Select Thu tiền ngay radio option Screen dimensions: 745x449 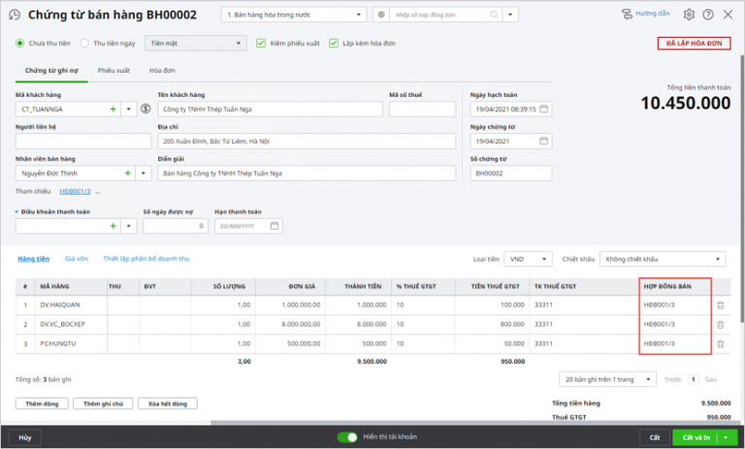[84, 44]
